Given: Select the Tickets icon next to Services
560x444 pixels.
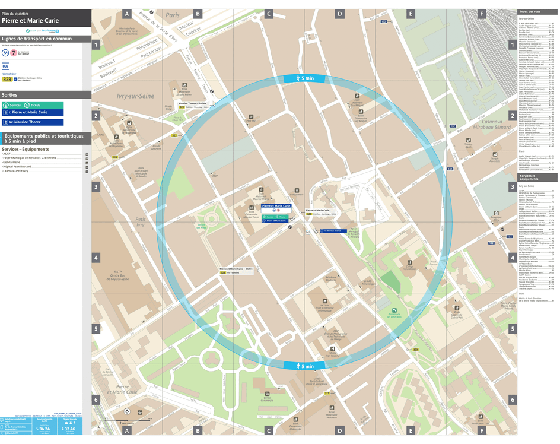Looking at the screenshot, I should click(x=27, y=105).
